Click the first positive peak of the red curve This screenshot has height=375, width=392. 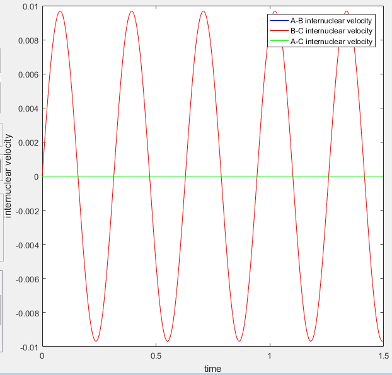pos(60,11)
